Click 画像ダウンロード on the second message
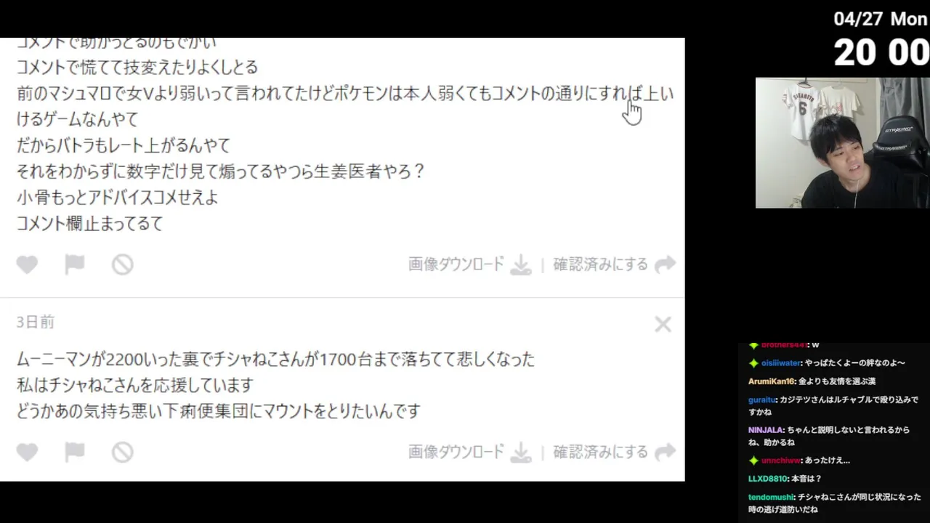This screenshot has height=523, width=930. pos(456,452)
